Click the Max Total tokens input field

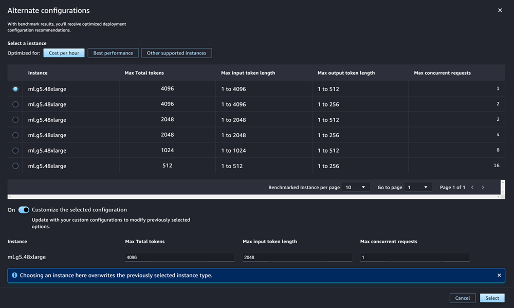(179, 257)
